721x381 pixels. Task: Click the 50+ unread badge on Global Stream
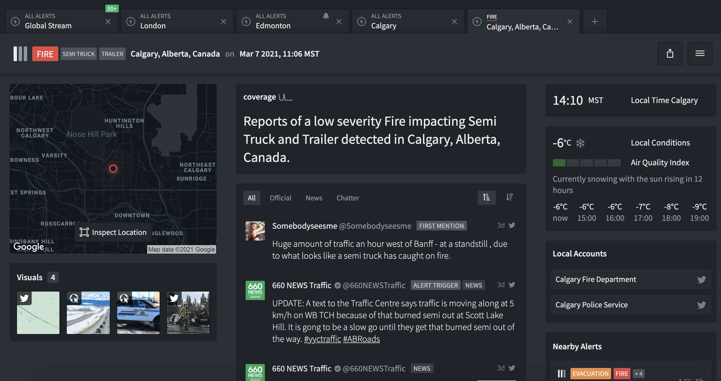(112, 9)
